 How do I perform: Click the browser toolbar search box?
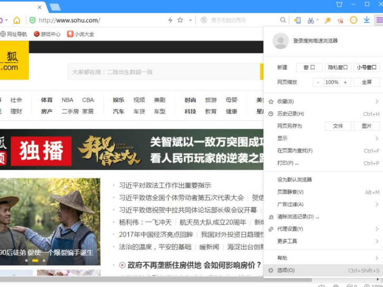(243, 20)
